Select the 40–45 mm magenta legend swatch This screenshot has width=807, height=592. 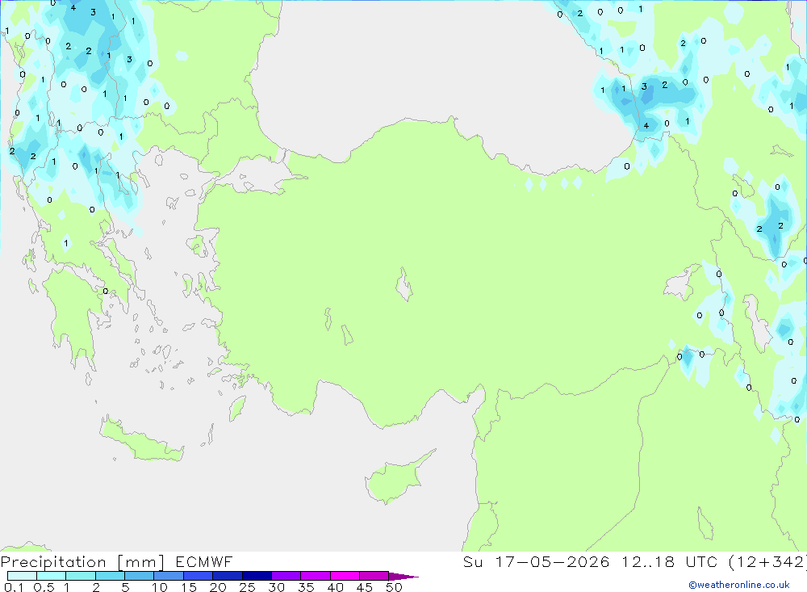[x=345, y=576]
